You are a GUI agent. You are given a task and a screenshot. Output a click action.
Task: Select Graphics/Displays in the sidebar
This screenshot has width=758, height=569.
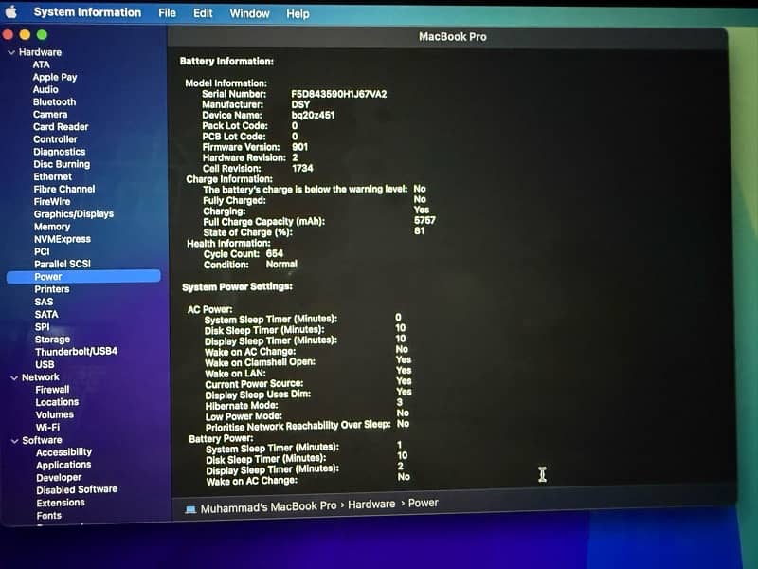click(x=74, y=214)
